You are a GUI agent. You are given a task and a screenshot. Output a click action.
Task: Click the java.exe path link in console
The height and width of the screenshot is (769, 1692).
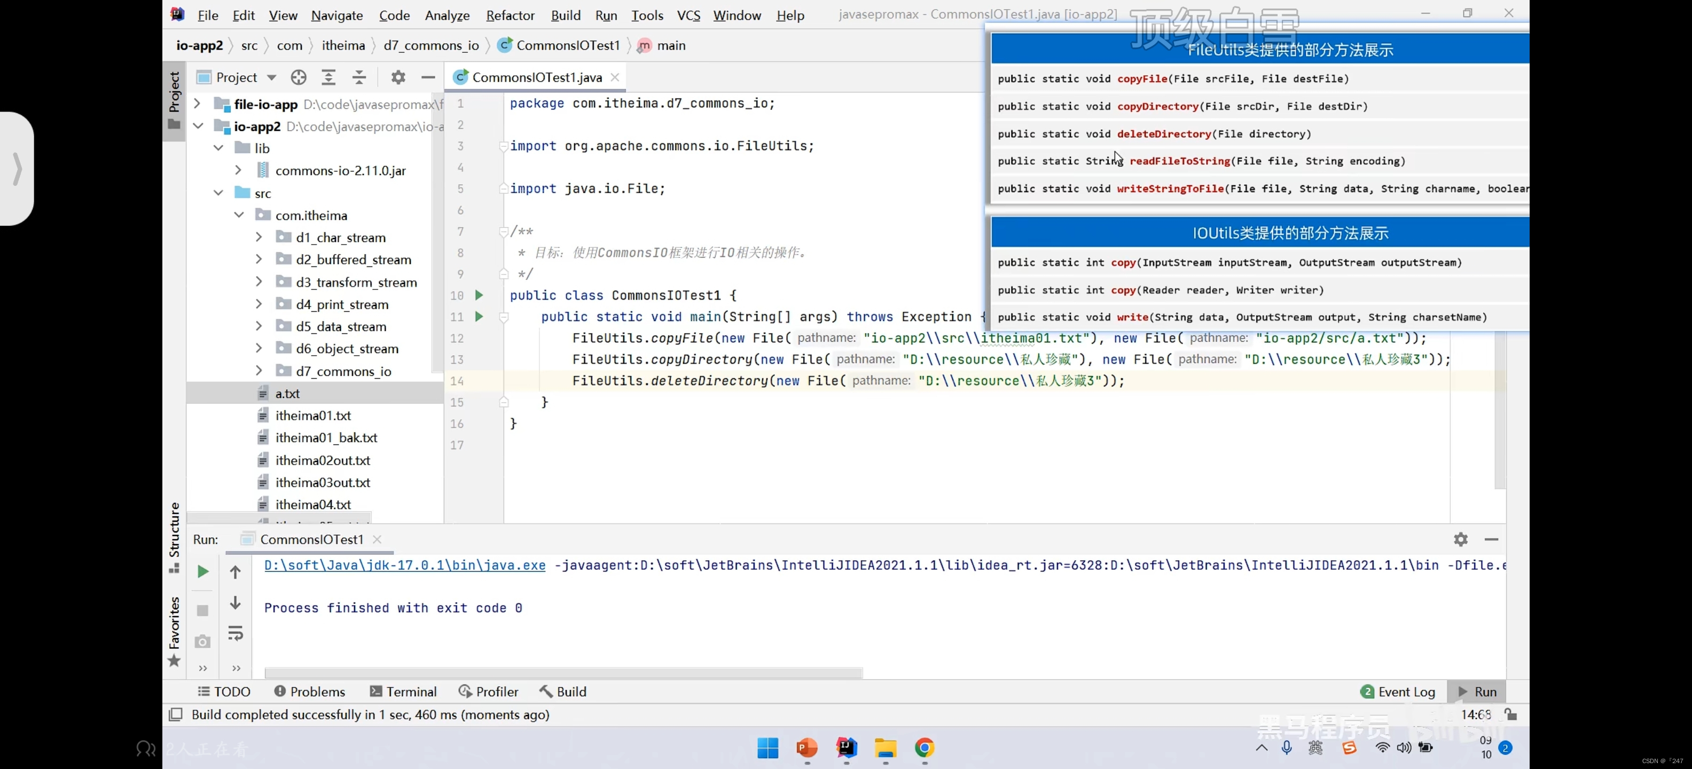(405, 566)
